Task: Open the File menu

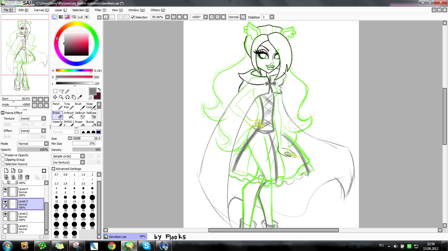Action: pyautogui.click(x=8, y=10)
